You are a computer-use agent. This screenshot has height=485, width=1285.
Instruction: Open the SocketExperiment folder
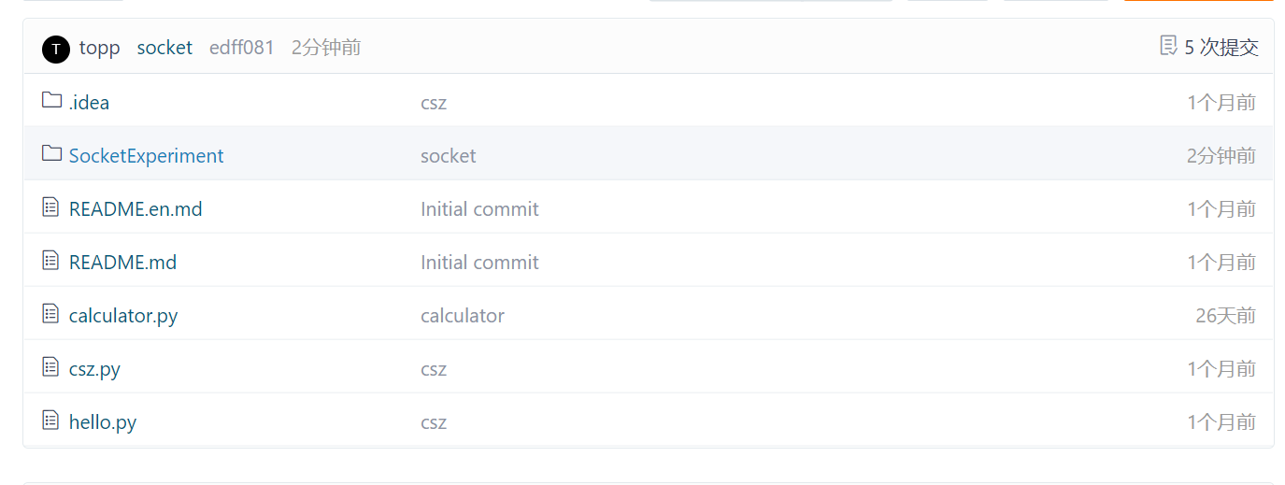(147, 156)
